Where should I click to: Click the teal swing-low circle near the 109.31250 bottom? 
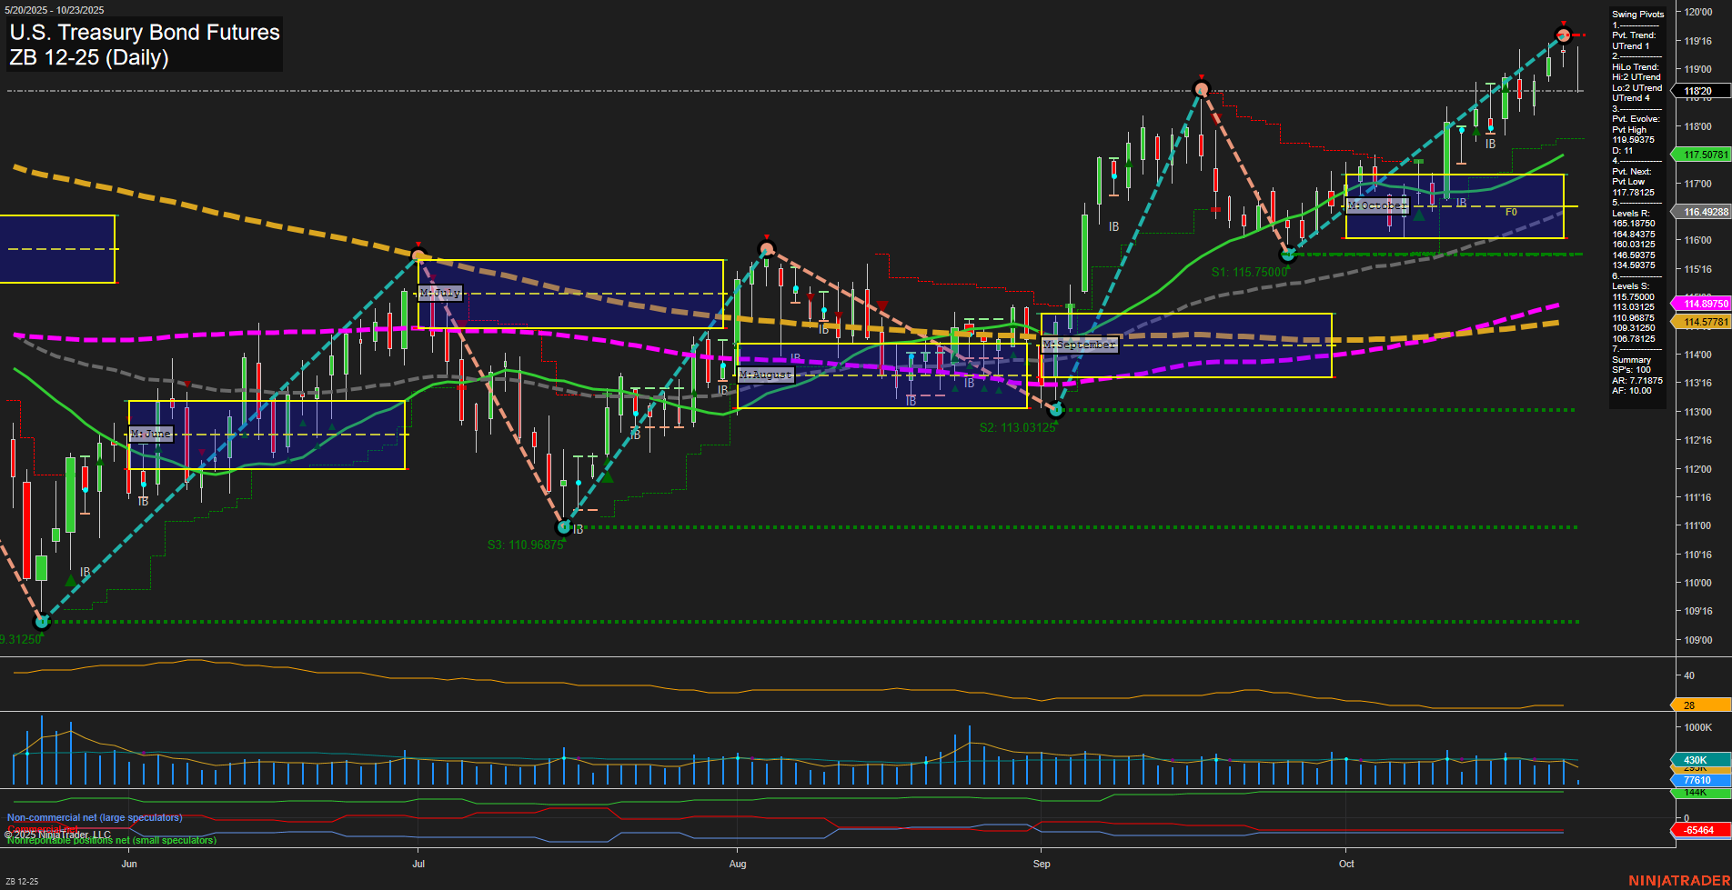tap(42, 623)
